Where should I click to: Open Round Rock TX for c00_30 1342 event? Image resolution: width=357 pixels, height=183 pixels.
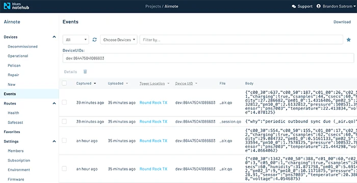point(153,169)
